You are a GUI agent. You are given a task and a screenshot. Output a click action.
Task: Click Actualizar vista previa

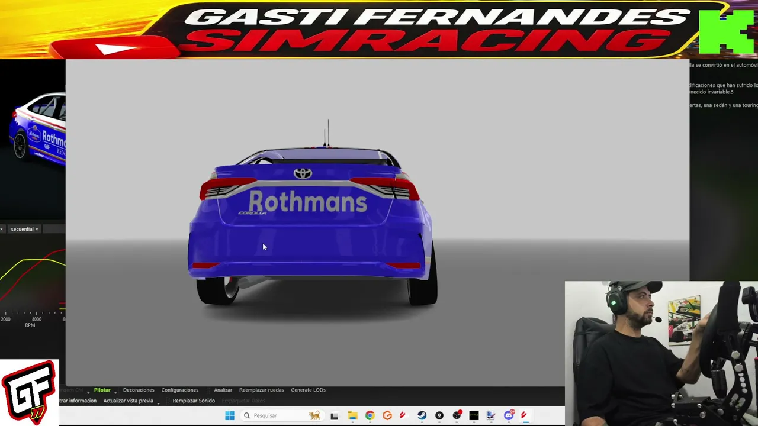(x=128, y=401)
